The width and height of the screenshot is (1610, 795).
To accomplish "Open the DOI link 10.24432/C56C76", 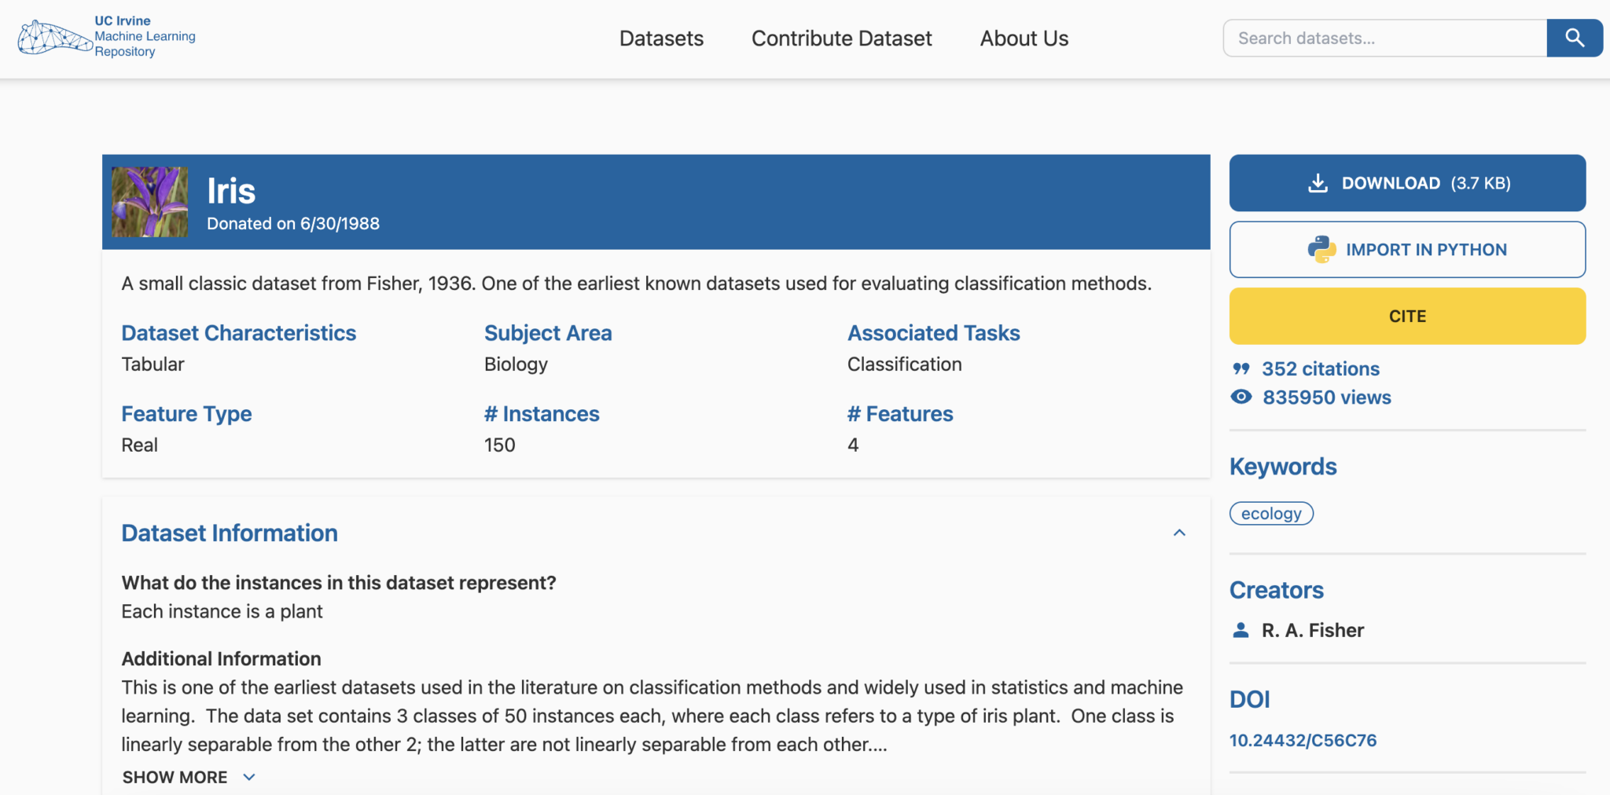I will (1303, 739).
